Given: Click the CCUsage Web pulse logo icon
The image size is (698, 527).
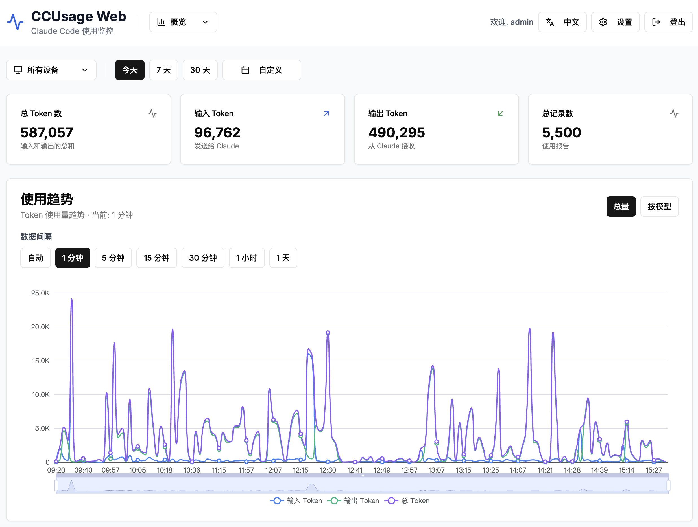Looking at the screenshot, I should tap(15, 22).
